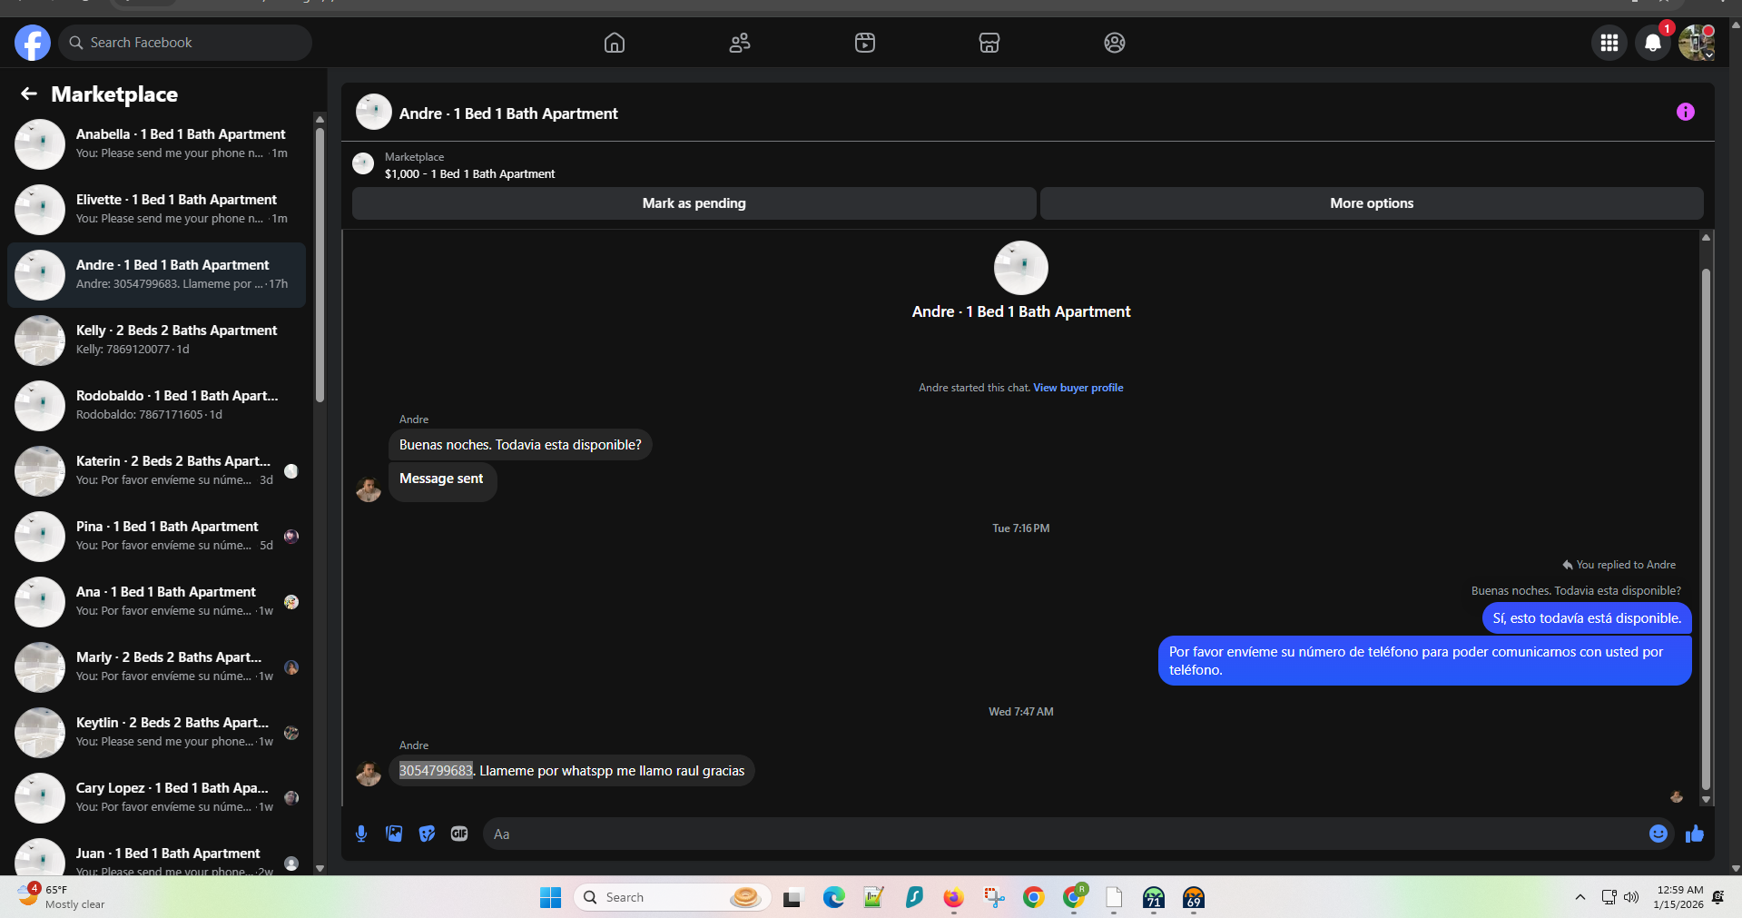The height and width of the screenshot is (918, 1742).
Task: Open Elivette conversation in the list
Action: click(x=156, y=210)
